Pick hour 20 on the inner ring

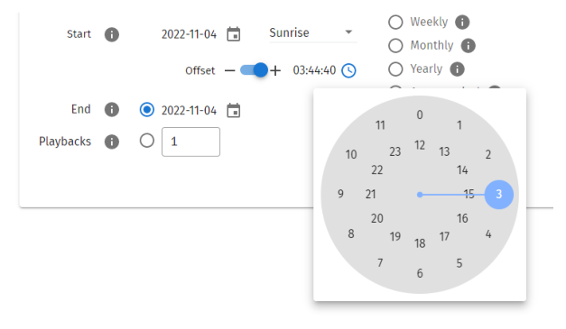[376, 218]
